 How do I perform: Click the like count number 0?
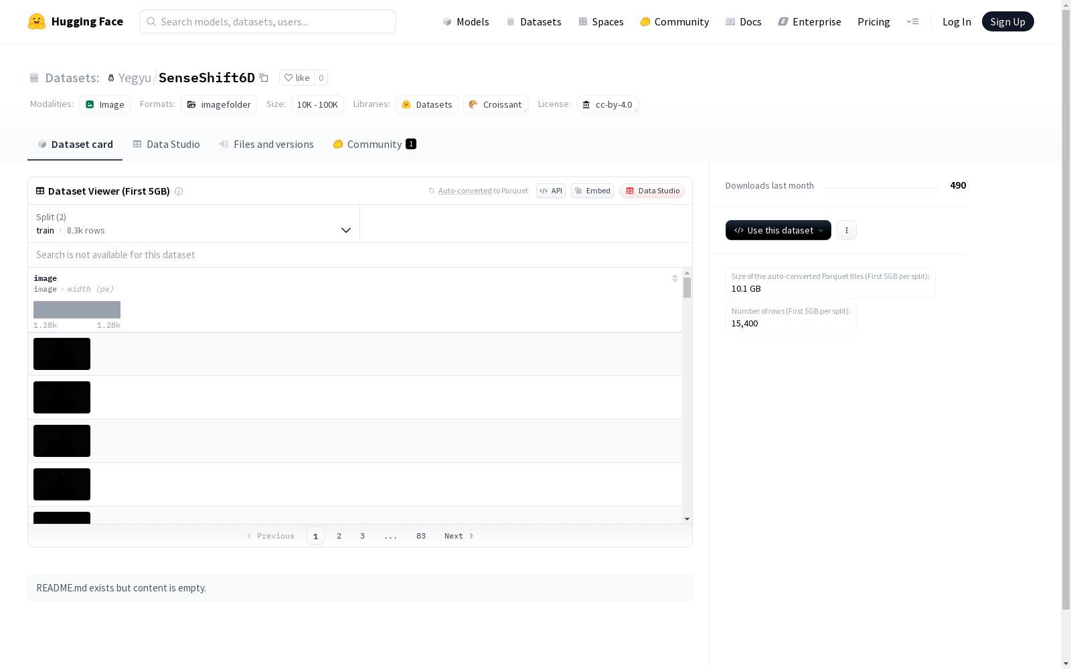click(321, 78)
